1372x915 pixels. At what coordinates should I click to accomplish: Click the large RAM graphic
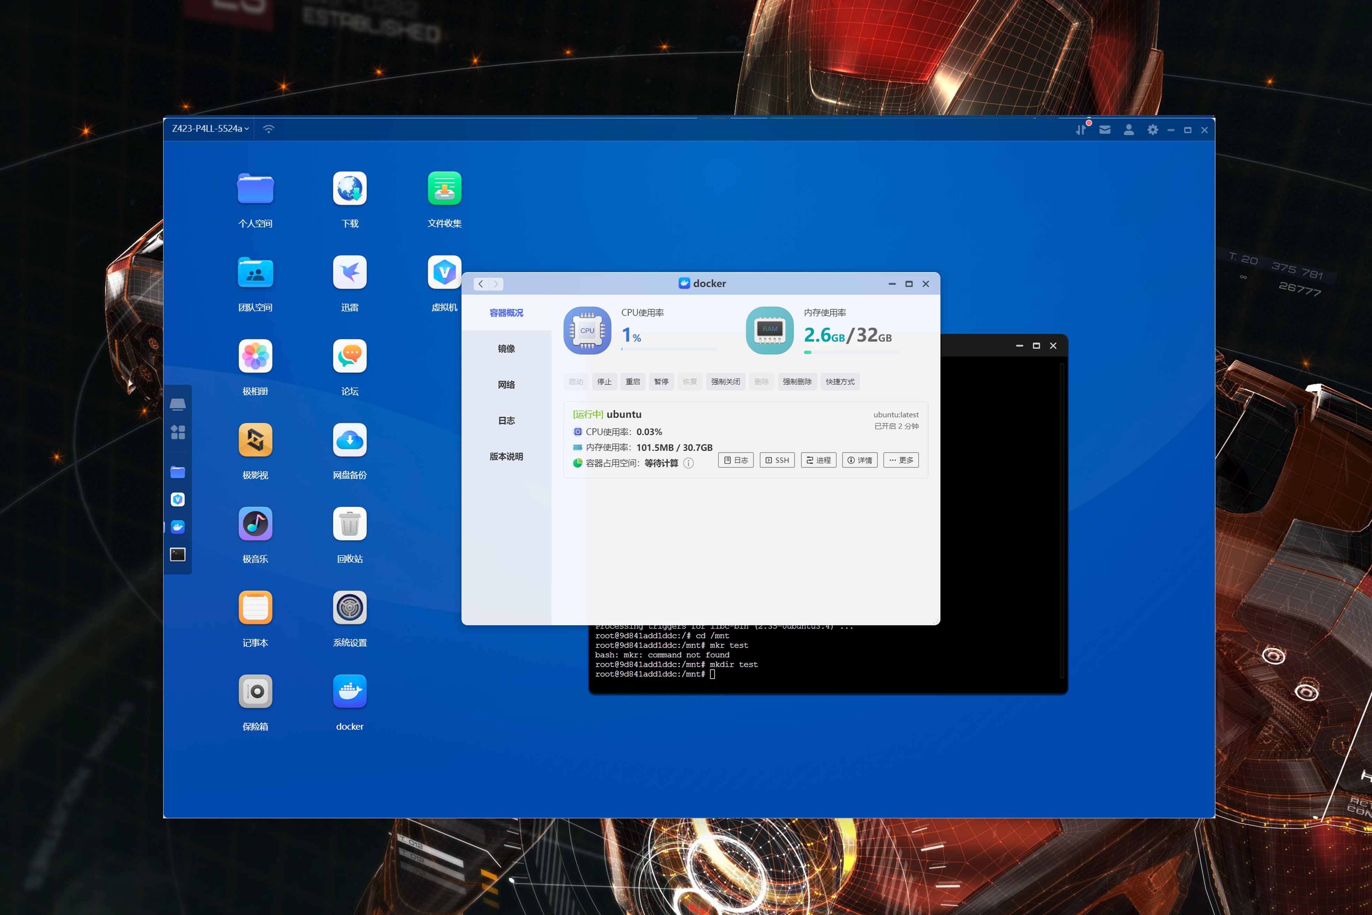tap(770, 330)
